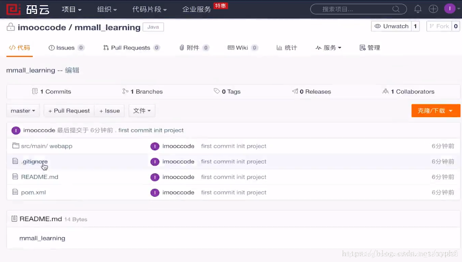Open the pom.xml file

[33, 192]
